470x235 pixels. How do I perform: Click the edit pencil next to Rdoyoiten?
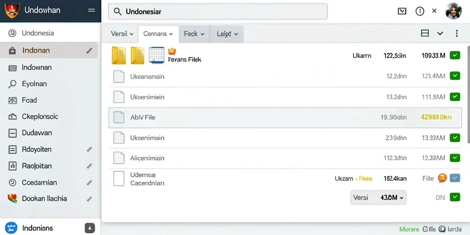pos(89,149)
